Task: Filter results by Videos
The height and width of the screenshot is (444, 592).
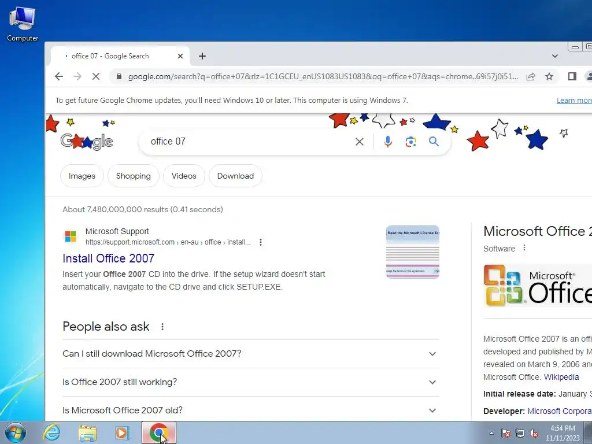Action: (184, 176)
